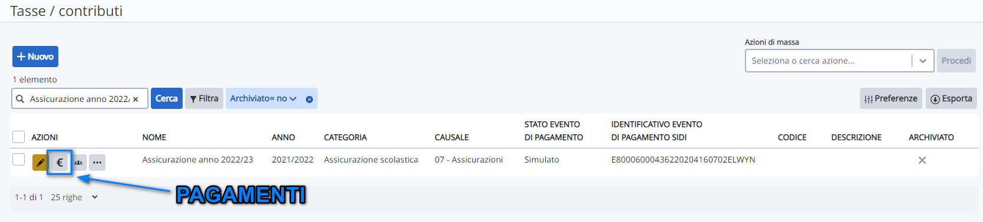Tick the select-all checkbox in header

pyautogui.click(x=19, y=137)
